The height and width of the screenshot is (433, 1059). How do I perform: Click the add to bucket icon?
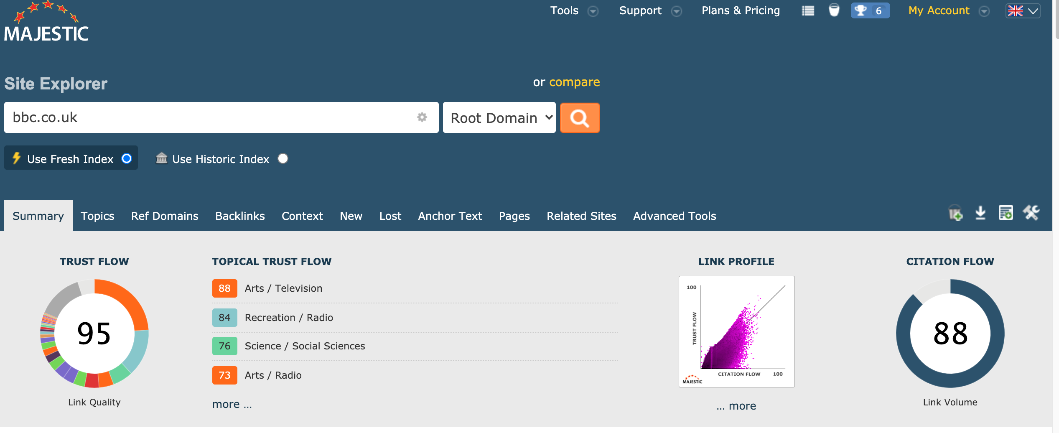coord(955,213)
